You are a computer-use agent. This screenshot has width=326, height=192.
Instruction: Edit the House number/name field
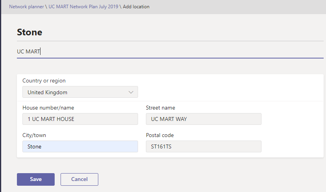[x=80, y=119]
